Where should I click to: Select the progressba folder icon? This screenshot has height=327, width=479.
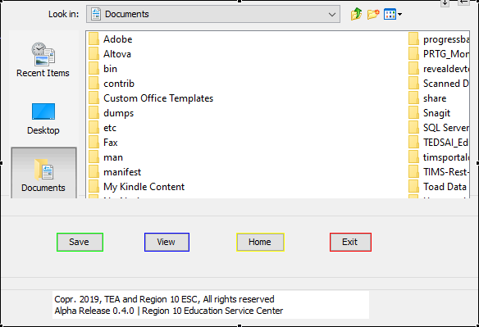pos(413,39)
